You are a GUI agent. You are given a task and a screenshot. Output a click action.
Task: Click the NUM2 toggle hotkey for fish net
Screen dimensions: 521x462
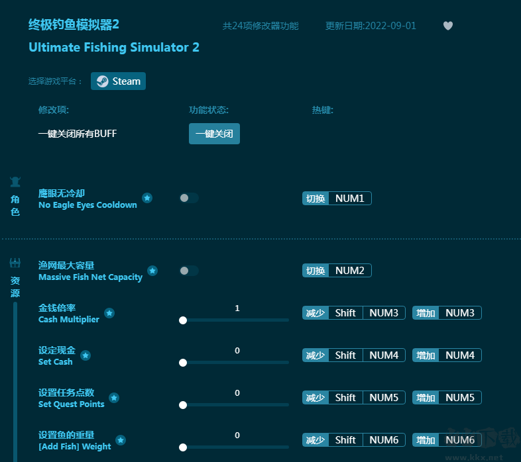pos(349,271)
